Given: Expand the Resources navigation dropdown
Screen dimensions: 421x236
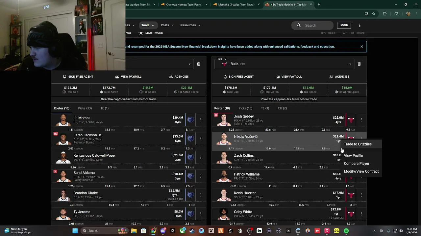Looking at the screenshot, I should 190,25.
